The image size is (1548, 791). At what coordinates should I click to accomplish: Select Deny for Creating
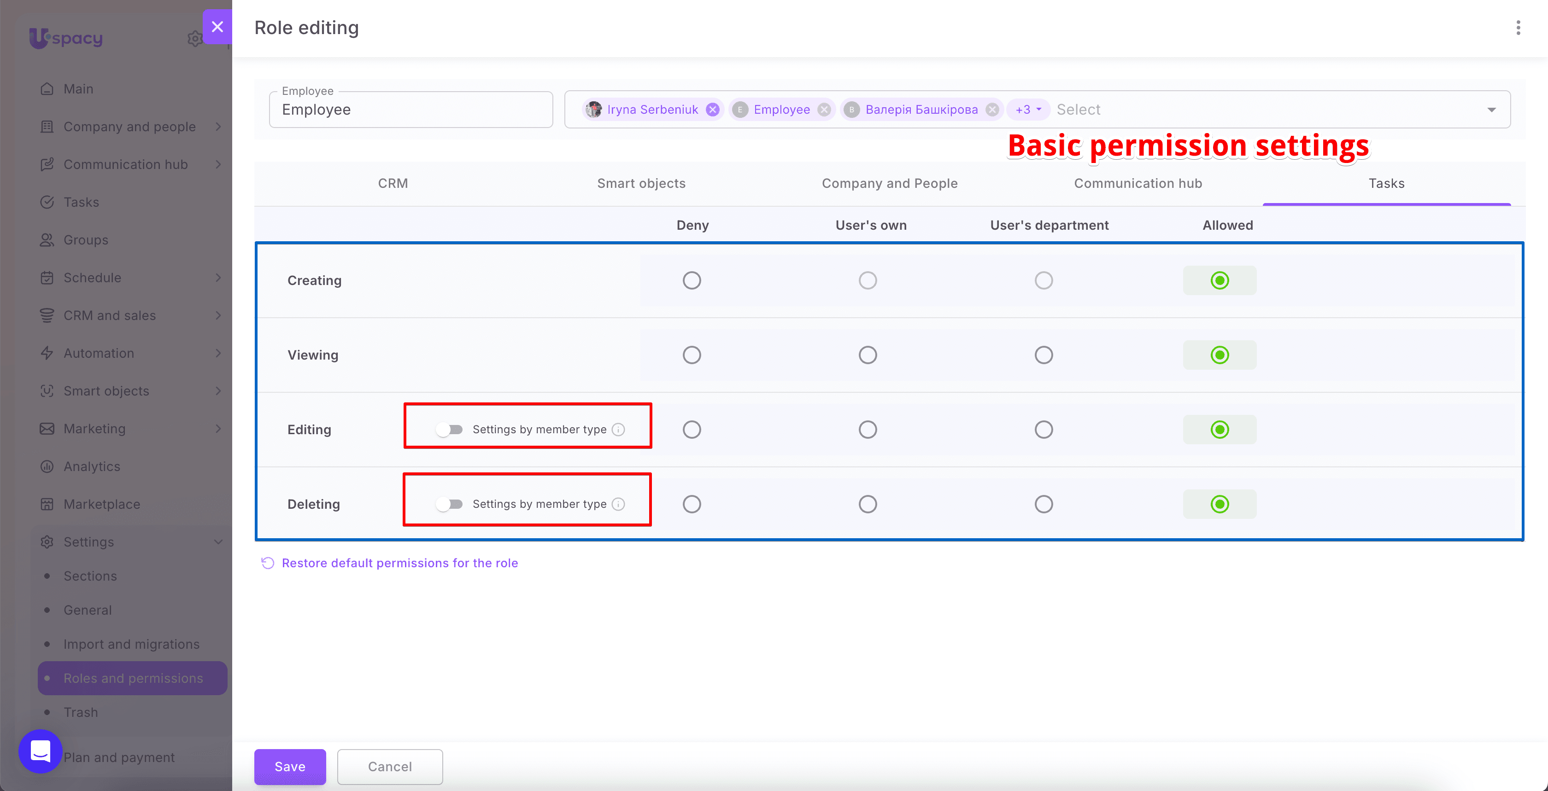coord(692,280)
